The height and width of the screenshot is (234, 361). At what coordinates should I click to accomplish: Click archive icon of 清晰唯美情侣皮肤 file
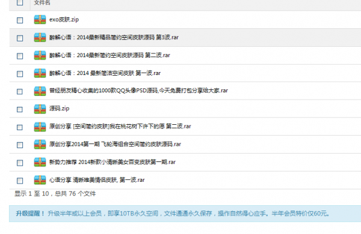tap(40, 180)
